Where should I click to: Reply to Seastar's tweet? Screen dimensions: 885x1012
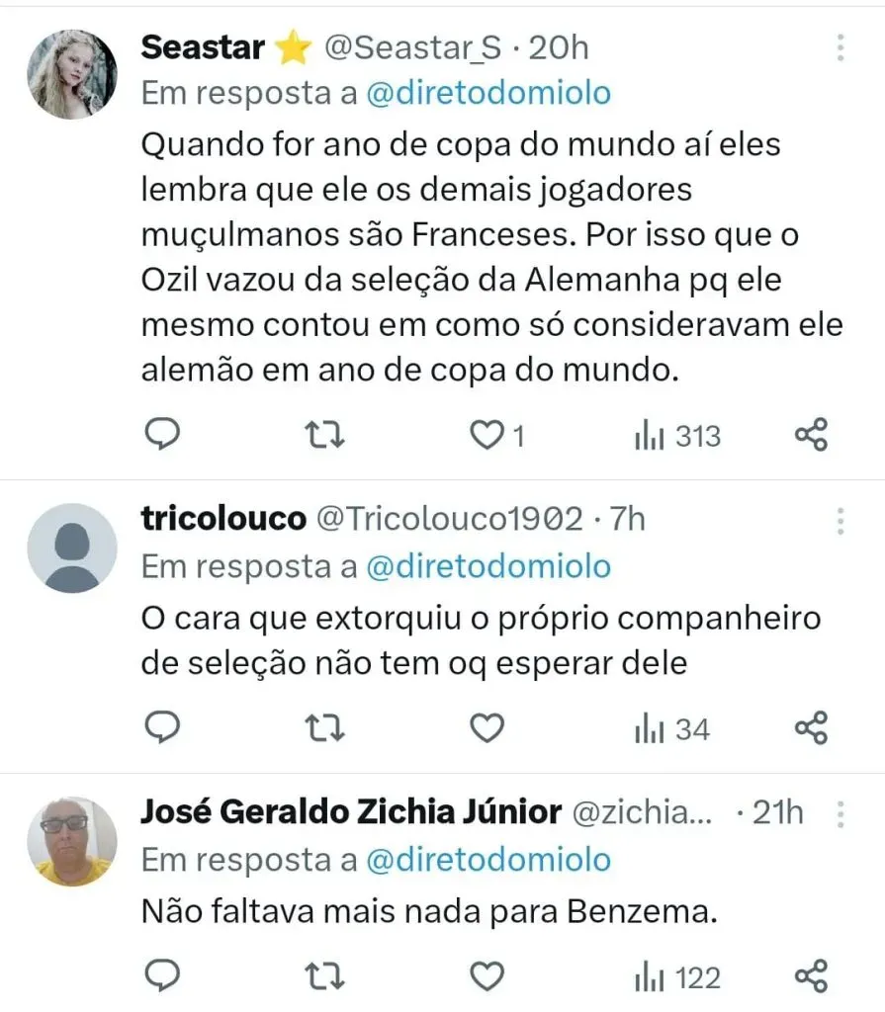[161, 435]
